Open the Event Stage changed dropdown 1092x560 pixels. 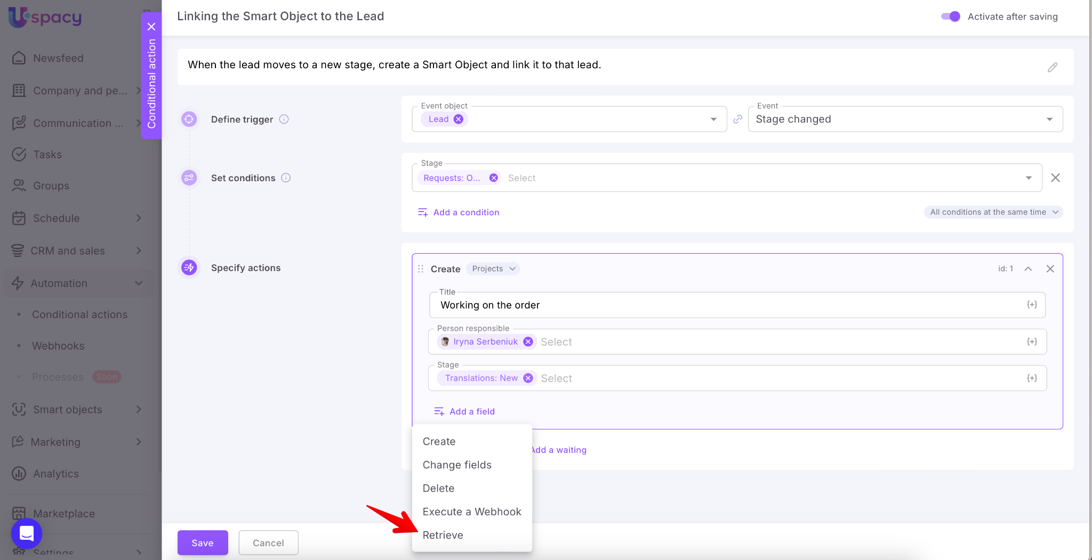click(905, 119)
